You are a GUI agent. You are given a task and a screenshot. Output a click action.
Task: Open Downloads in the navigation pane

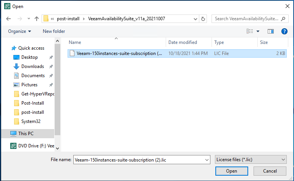pos(32,66)
